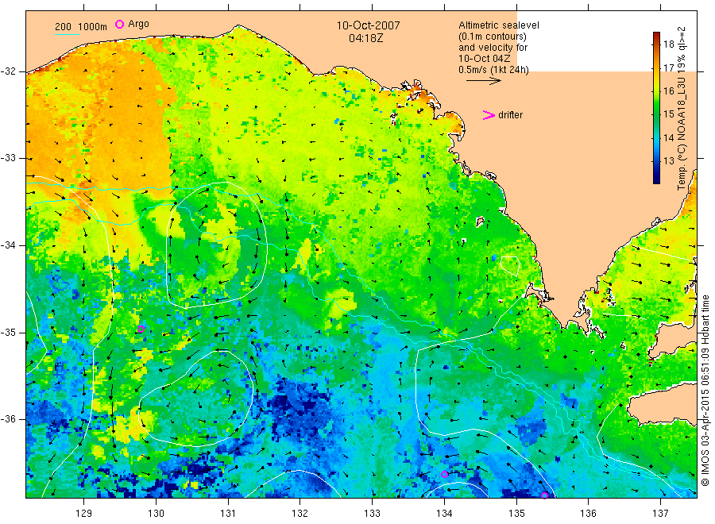This screenshot has height=524, width=715.
Task: Click longitude axis label 136
Action: click(x=588, y=514)
